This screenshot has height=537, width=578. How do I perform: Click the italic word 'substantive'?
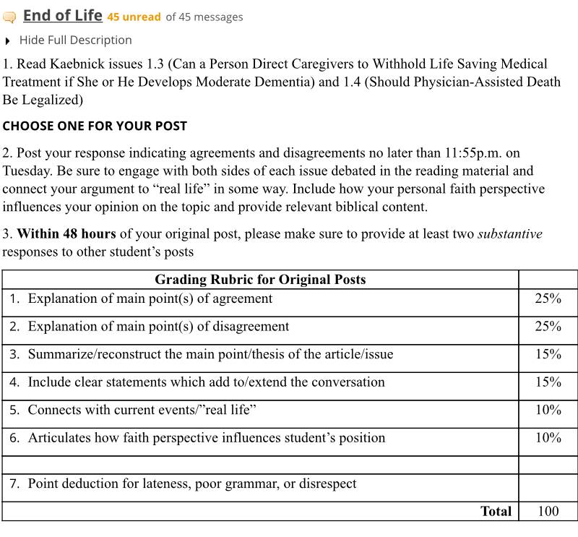point(510,234)
